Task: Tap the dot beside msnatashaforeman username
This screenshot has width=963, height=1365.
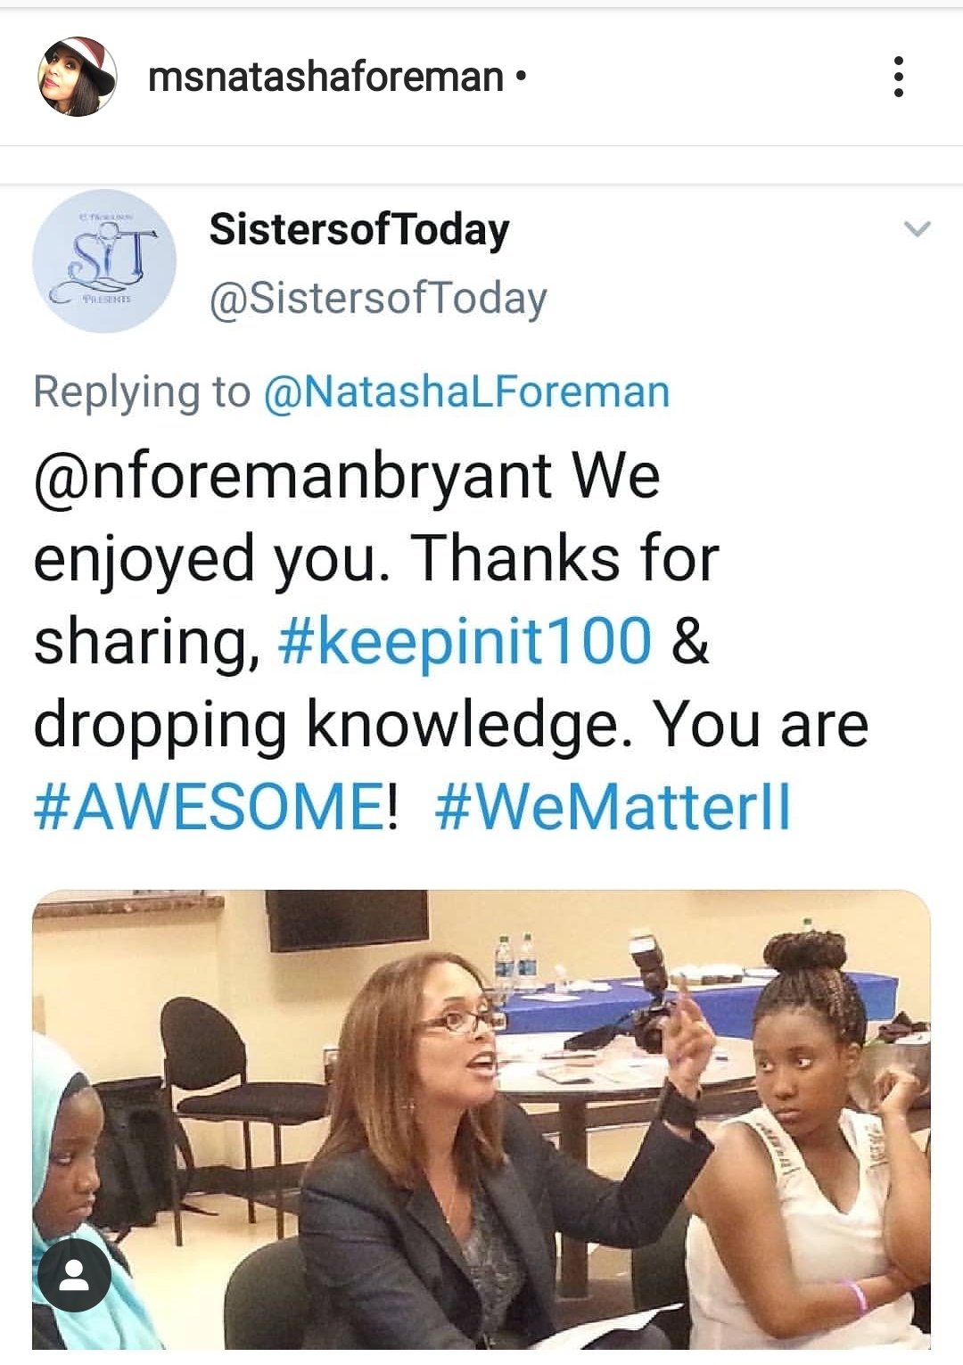Action: coord(521,77)
